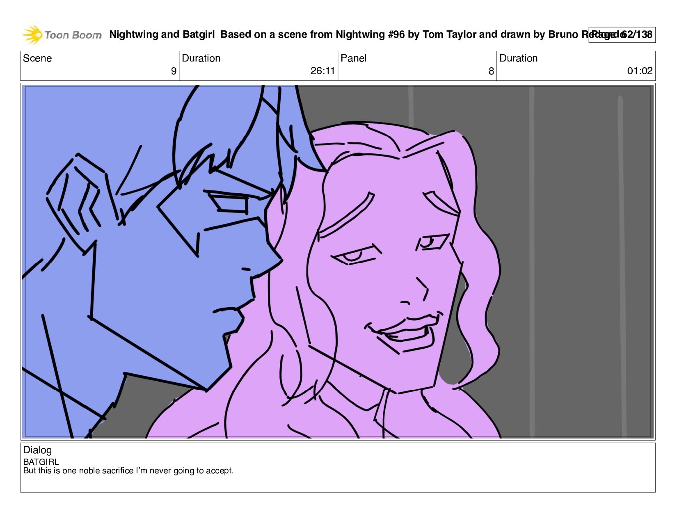Click the panel number 8

(x=491, y=71)
